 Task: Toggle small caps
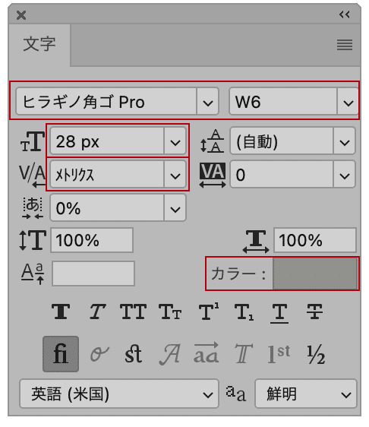(170, 312)
